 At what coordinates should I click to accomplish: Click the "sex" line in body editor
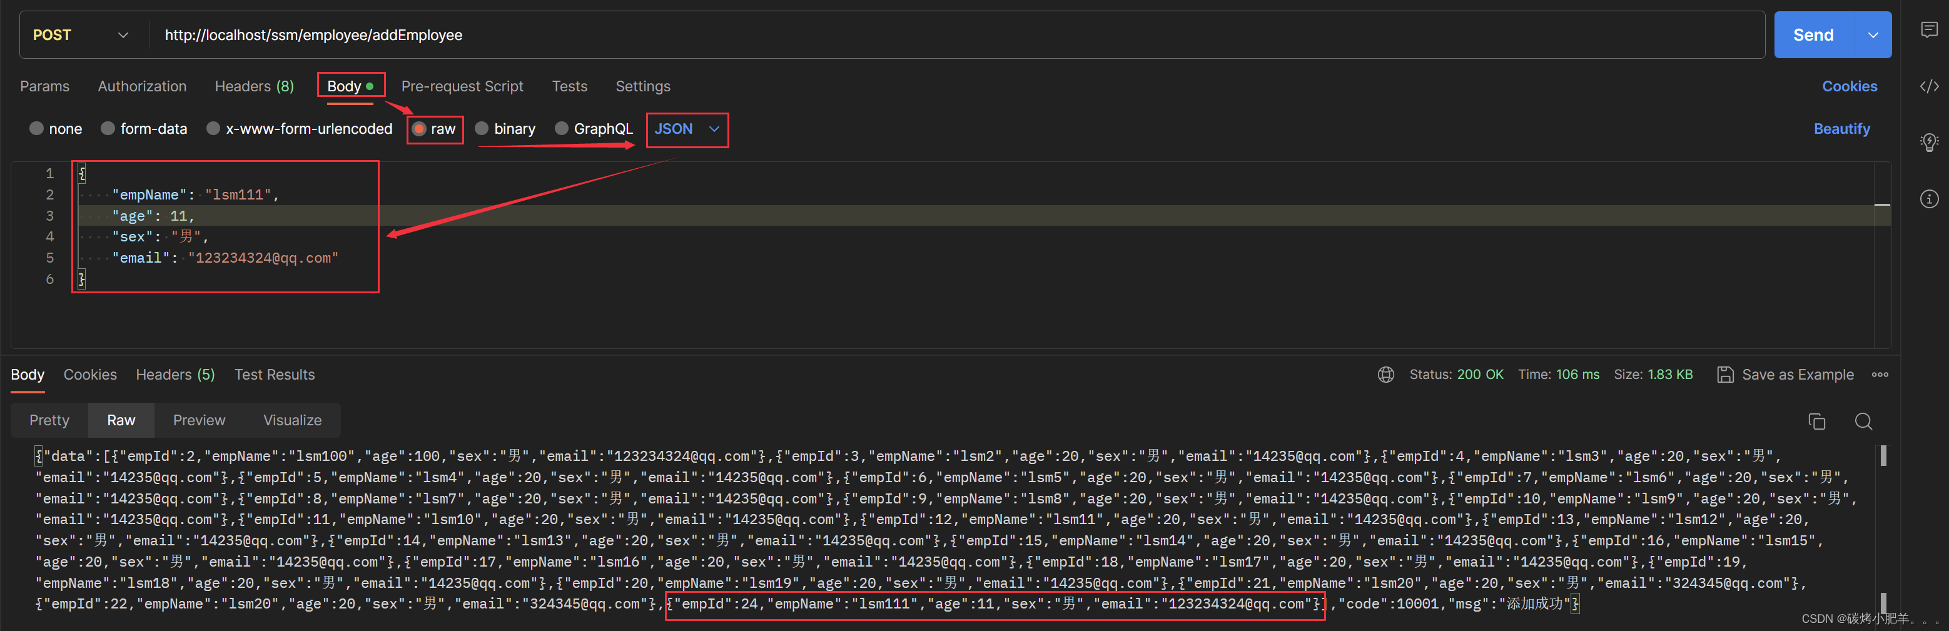(159, 237)
